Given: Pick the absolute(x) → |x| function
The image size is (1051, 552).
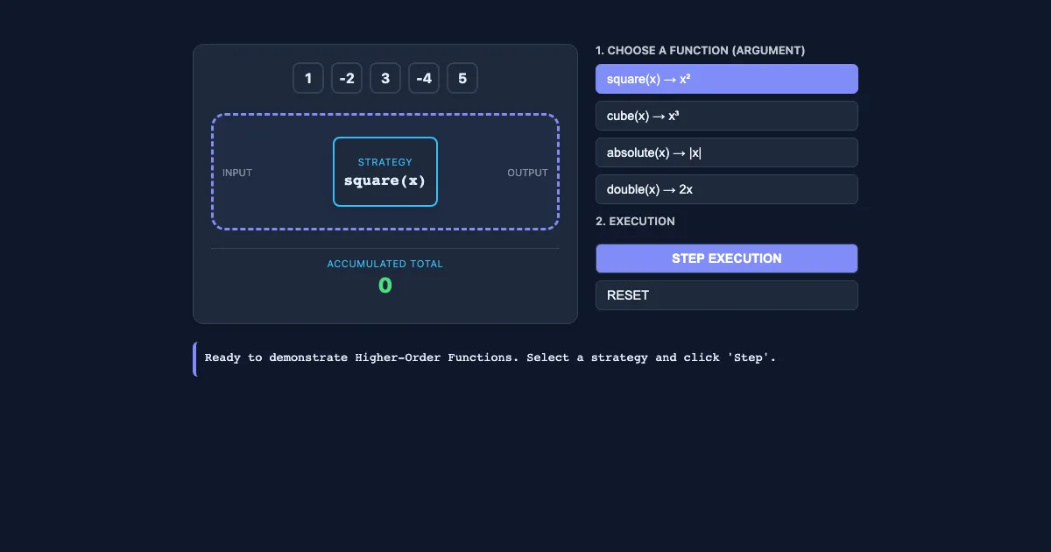Looking at the screenshot, I should tap(727, 152).
